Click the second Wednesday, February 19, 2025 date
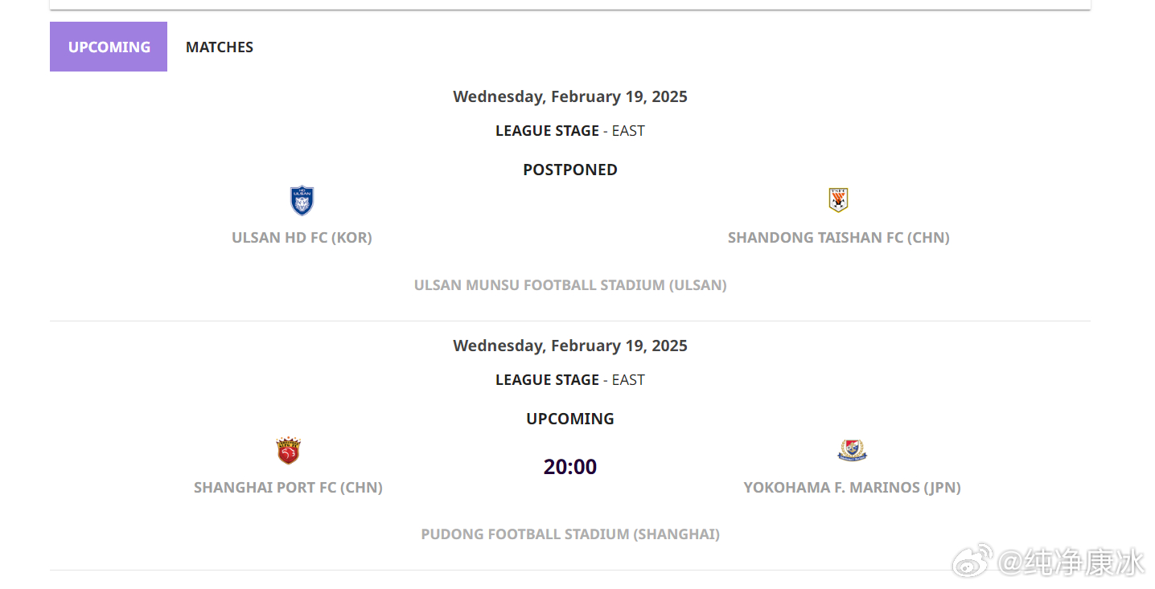1155x589 pixels. [x=570, y=346]
